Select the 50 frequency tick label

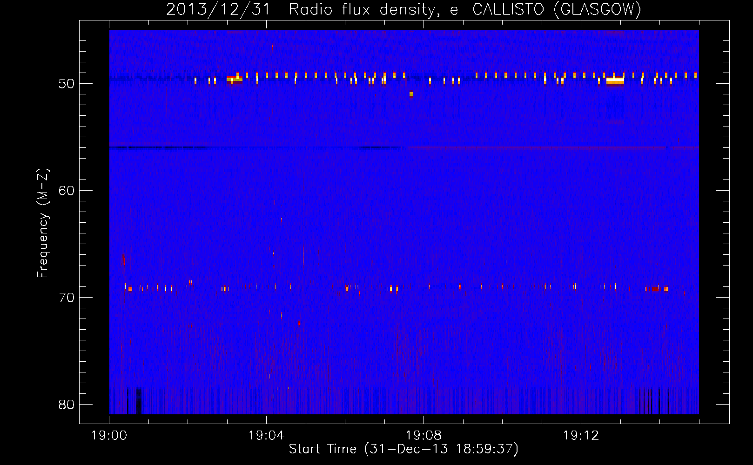coord(67,84)
